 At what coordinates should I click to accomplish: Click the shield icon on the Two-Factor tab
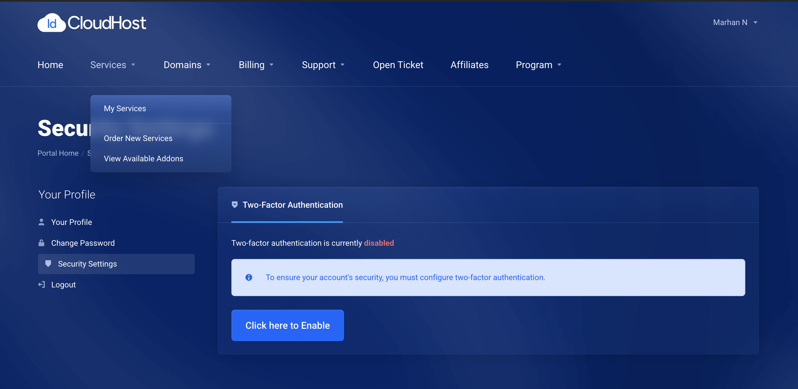pos(235,205)
